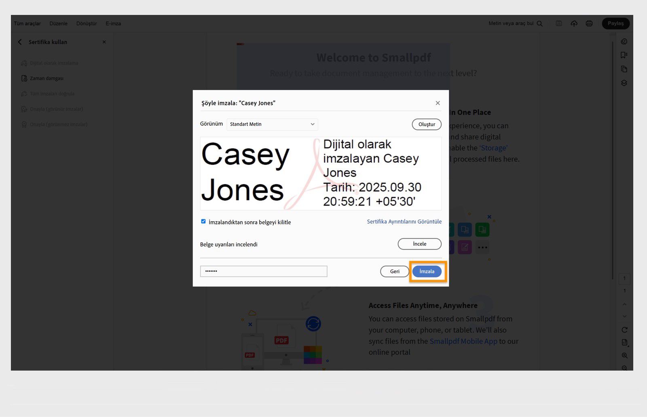Select 'Onayla (görünür imzalar)' tool
Image resolution: width=647 pixels, height=417 pixels.
pos(52,109)
